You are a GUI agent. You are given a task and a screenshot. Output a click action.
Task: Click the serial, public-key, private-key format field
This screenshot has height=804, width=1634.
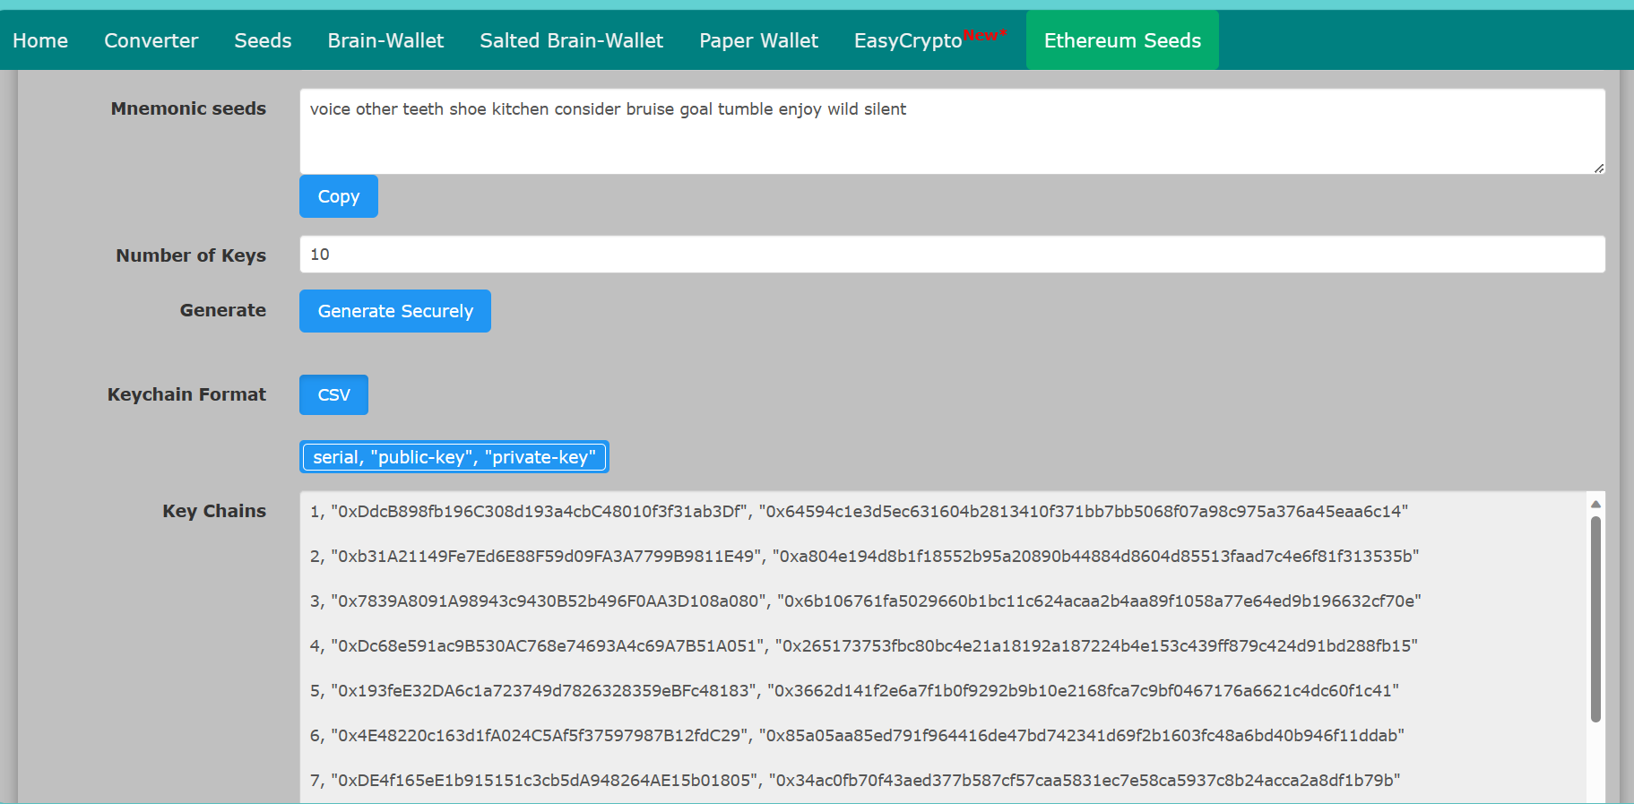tap(454, 457)
